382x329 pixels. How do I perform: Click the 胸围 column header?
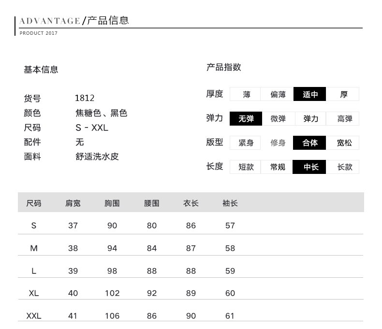tap(112, 203)
